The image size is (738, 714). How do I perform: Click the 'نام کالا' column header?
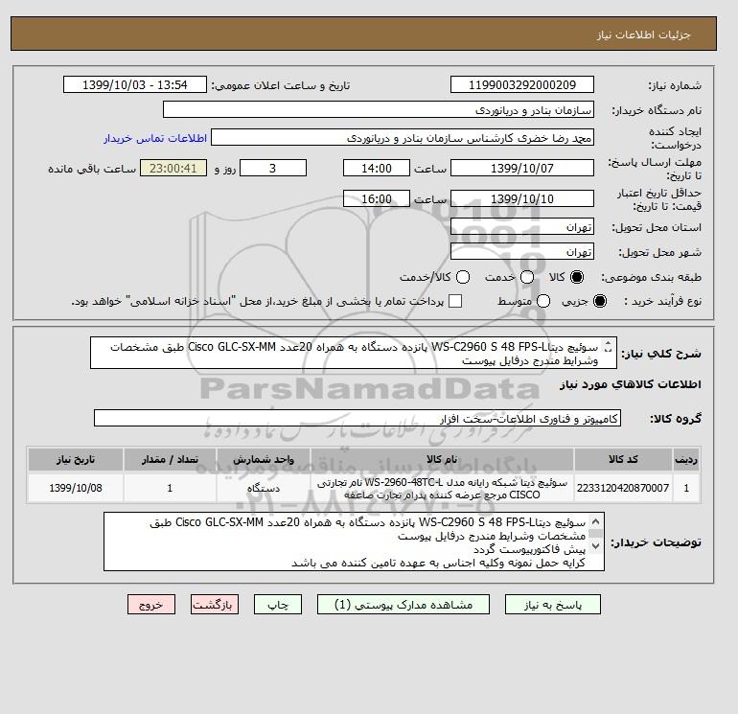pyautogui.click(x=442, y=459)
